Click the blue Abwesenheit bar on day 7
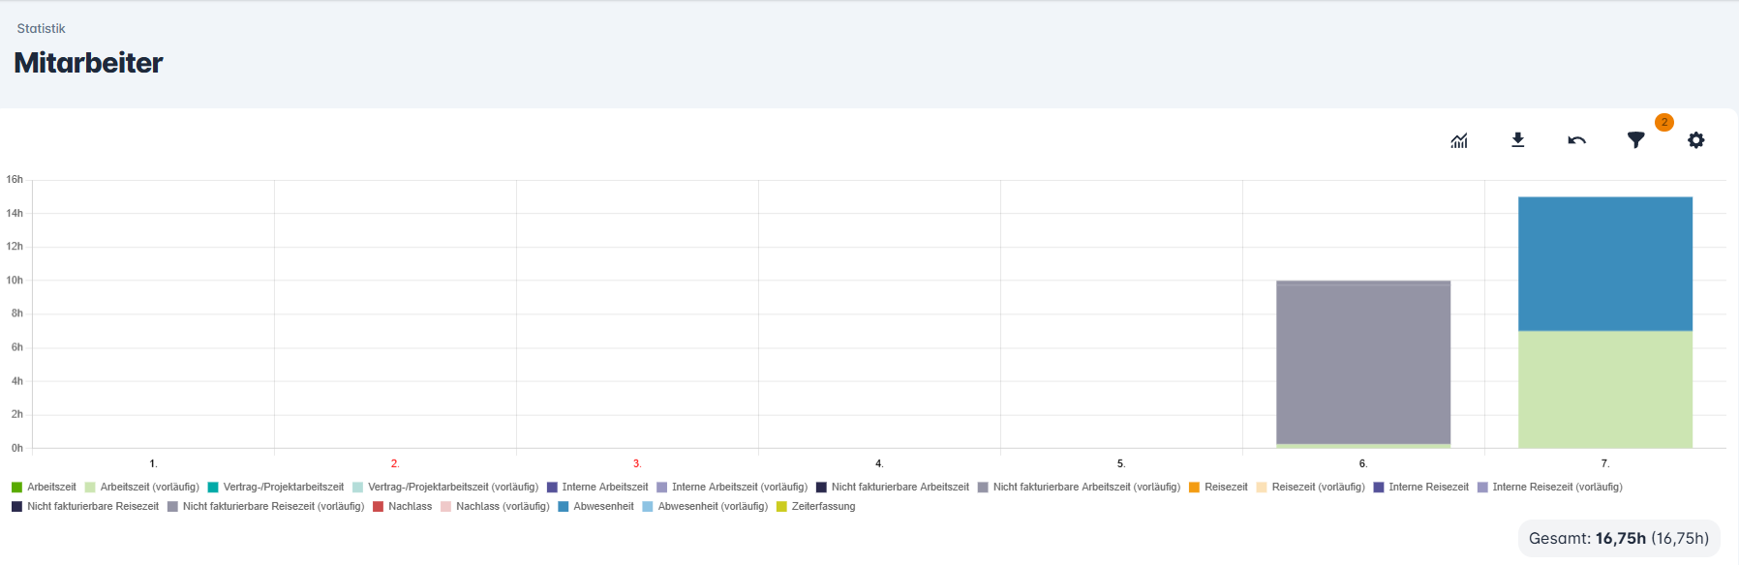This screenshot has height=565, width=1739. tap(1604, 263)
